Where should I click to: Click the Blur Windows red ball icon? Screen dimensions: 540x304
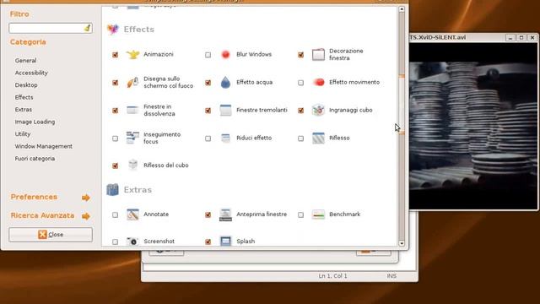pyautogui.click(x=225, y=54)
